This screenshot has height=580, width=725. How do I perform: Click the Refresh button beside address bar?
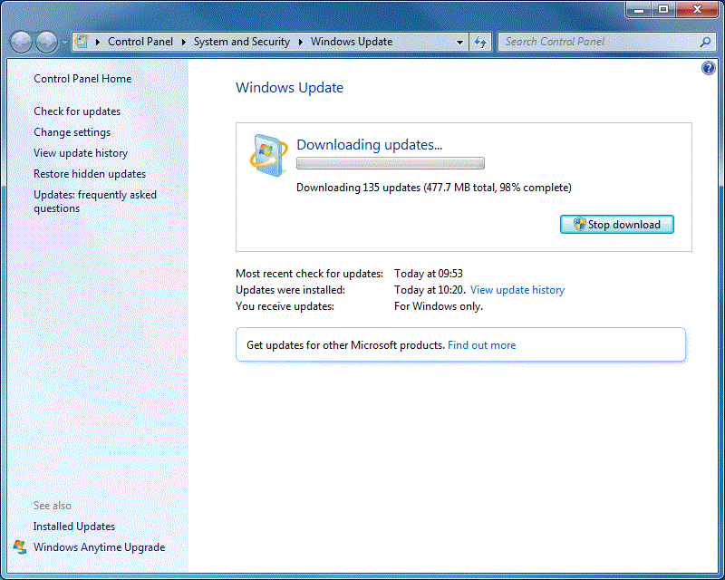coord(480,42)
